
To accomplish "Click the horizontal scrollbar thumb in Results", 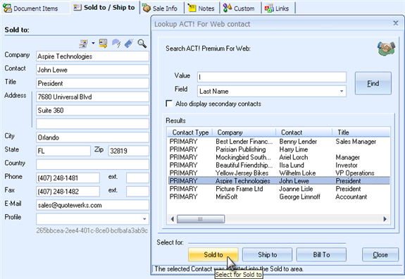I will [x=201, y=219].
